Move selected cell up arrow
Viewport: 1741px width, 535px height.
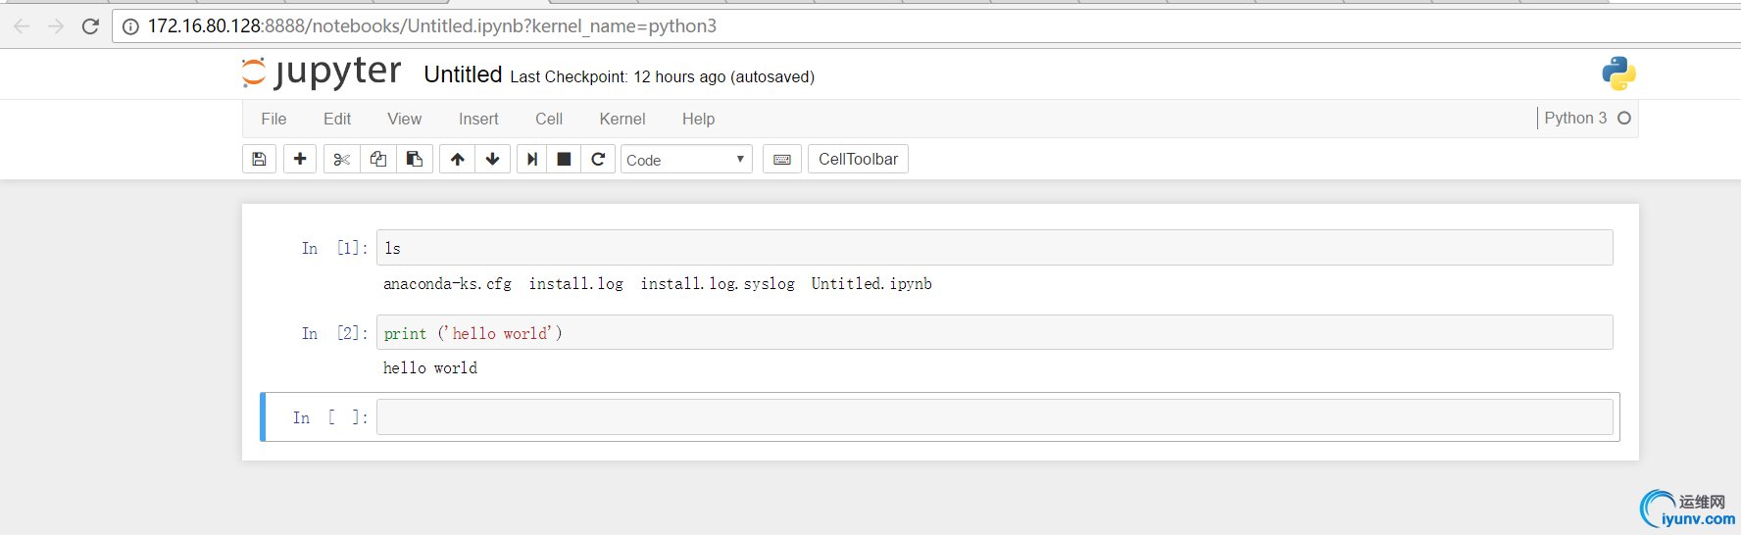(458, 159)
